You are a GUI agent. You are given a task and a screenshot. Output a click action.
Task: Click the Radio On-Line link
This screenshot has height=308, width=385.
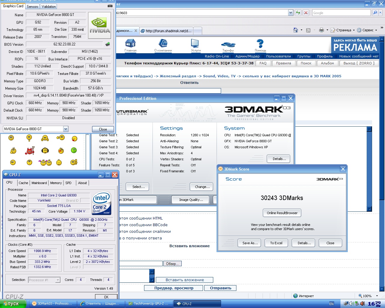pos(217,56)
